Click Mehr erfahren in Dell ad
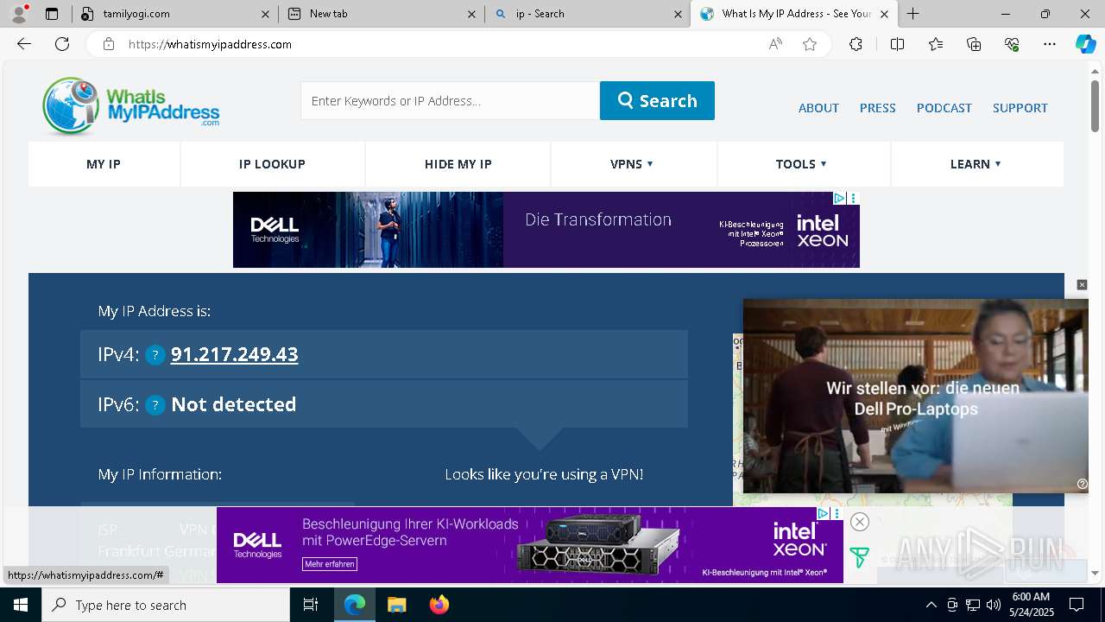Viewport: 1105px width, 622px height. pyautogui.click(x=329, y=564)
